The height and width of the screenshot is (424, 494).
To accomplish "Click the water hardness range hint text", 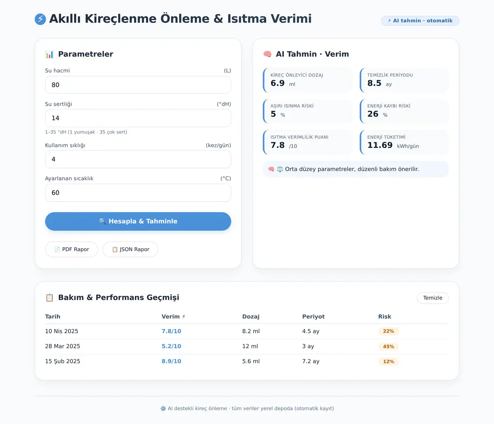I will pos(86,132).
